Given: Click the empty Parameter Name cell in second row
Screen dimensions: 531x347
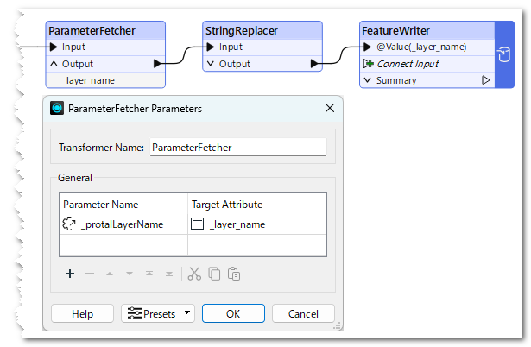Looking at the screenshot, I should click(123, 244).
